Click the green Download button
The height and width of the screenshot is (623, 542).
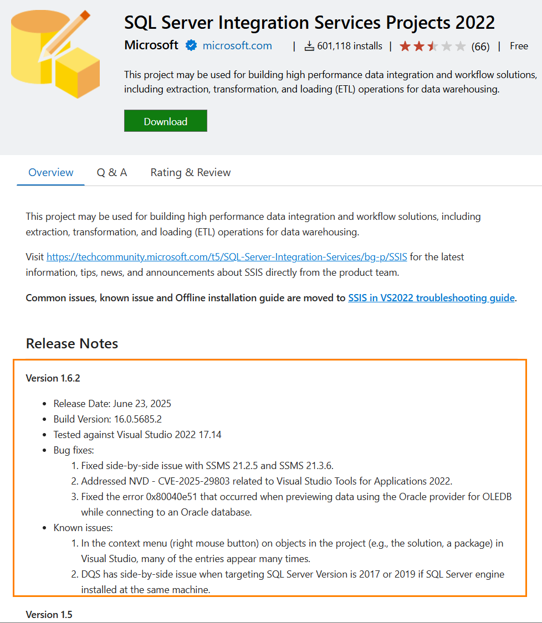[x=165, y=121]
